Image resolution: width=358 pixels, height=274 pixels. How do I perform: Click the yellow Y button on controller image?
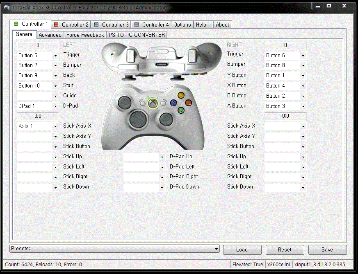point(181,95)
